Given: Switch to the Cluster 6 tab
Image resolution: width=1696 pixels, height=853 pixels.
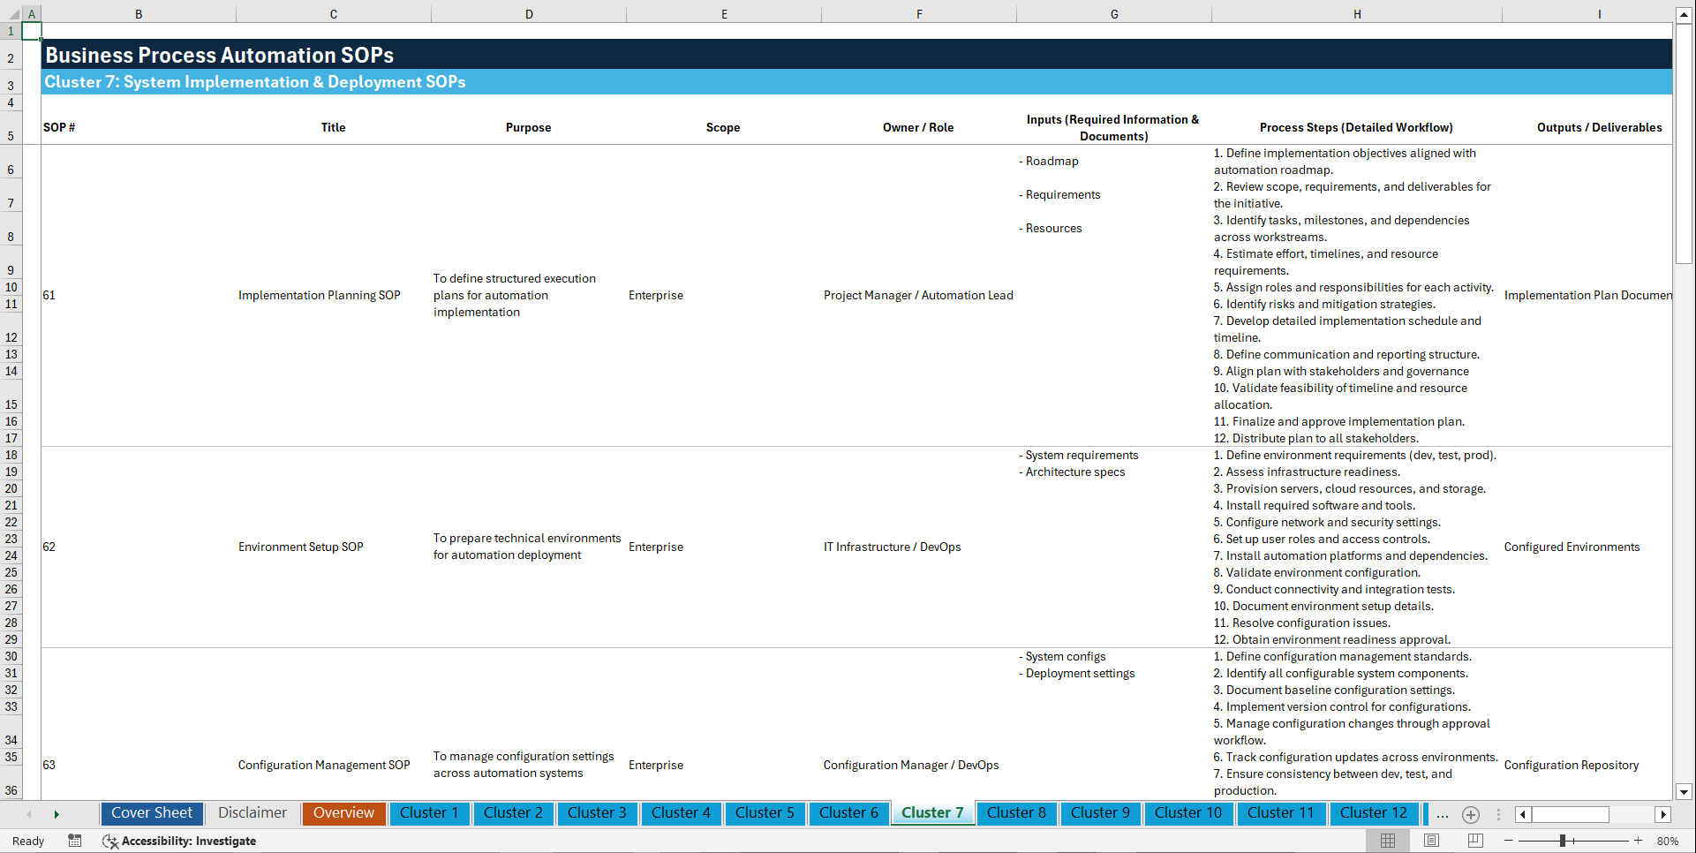Looking at the screenshot, I should (x=848, y=813).
